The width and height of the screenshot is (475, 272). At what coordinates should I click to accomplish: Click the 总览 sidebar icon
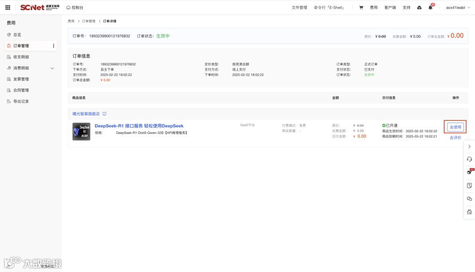pos(9,35)
